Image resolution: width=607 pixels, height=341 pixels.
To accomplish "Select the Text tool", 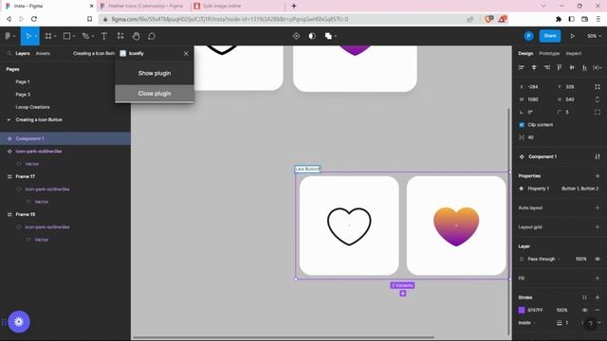I will pos(104,36).
